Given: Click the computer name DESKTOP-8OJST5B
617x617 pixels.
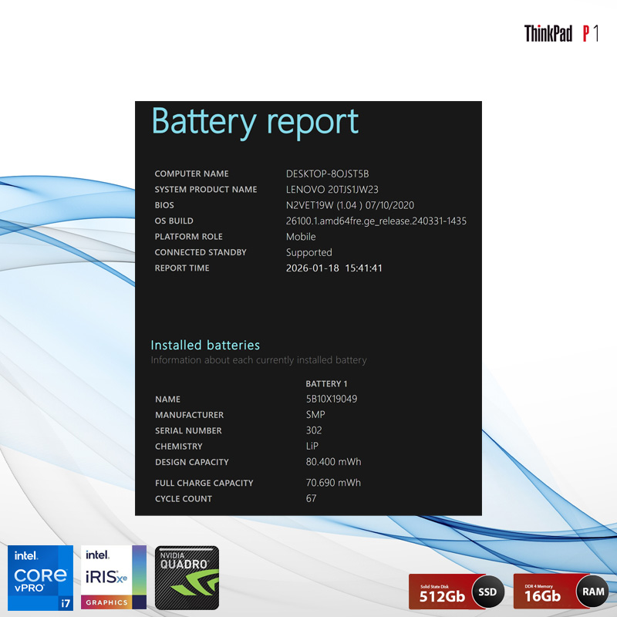Looking at the screenshot, I should coord(327,174).
